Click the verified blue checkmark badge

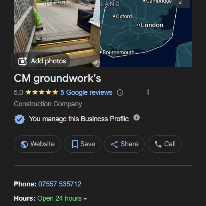(x=20, y=119)
